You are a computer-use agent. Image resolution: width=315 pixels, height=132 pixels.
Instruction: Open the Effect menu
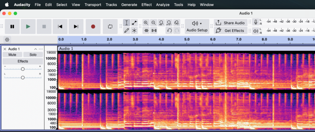[x=146, y=5]
